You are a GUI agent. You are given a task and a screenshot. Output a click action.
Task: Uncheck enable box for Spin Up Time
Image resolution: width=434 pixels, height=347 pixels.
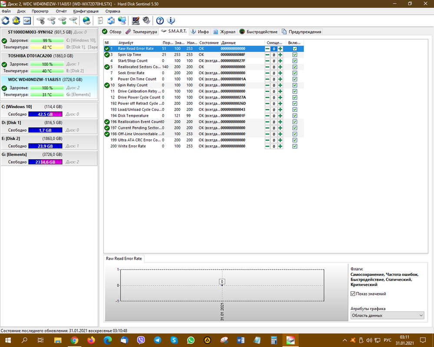295,55
